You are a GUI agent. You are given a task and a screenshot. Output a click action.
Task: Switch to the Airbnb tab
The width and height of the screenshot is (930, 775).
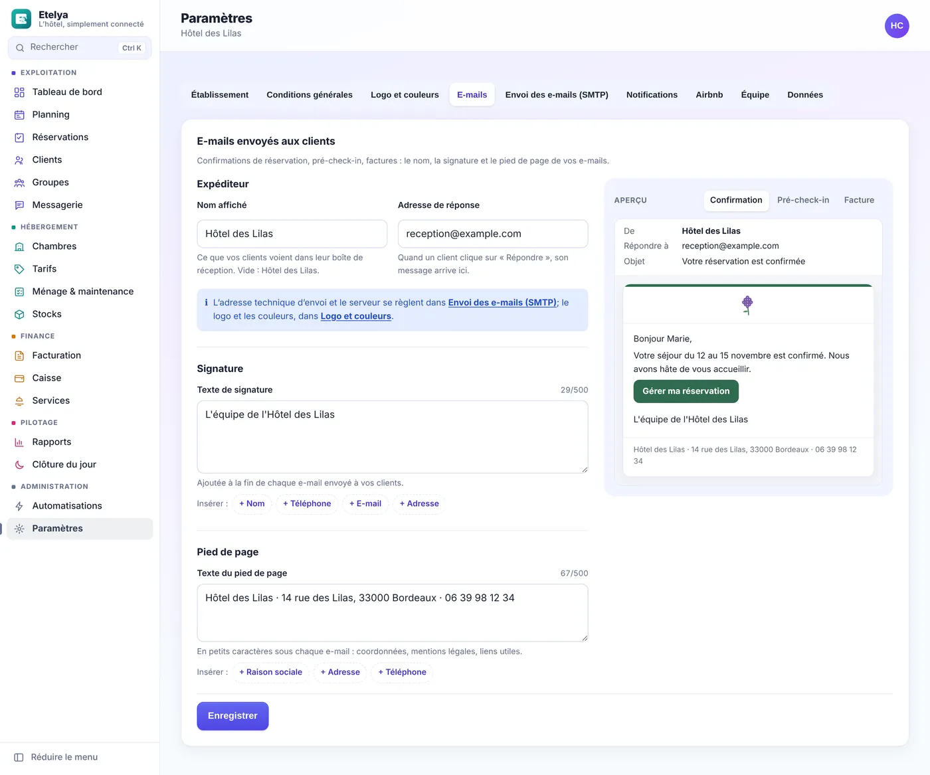tap(709, 95)
